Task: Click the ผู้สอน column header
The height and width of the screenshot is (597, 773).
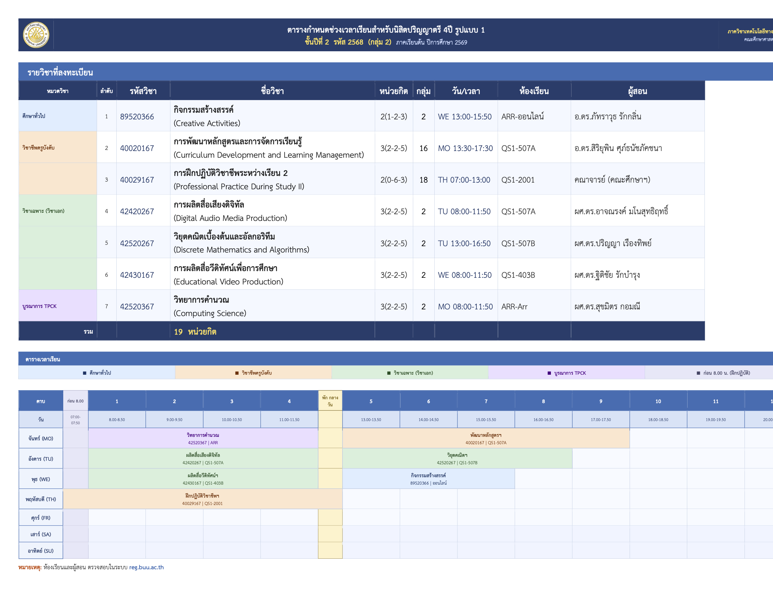Action: (637, 91)
